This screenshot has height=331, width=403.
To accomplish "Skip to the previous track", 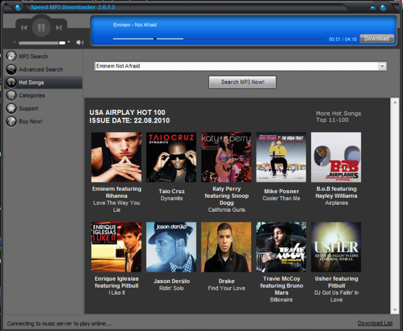I will 24,27.
